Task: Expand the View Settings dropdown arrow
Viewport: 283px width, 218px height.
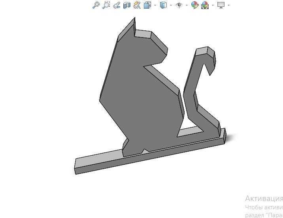Action: (229, 5)
